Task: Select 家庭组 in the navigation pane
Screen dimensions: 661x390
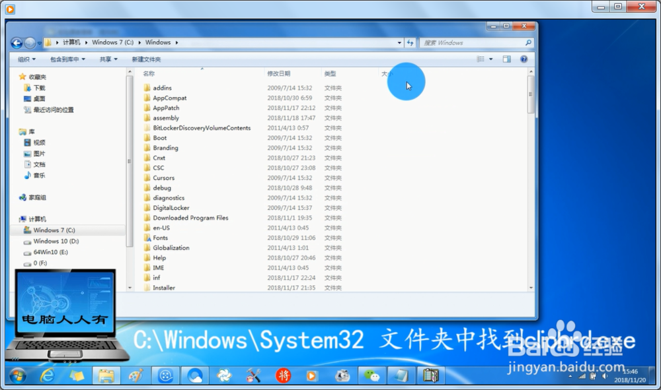Action: [x=37, y=197]
